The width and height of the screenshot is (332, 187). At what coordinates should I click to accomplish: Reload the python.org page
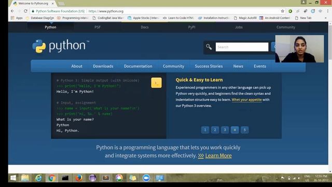click(25, 11)
